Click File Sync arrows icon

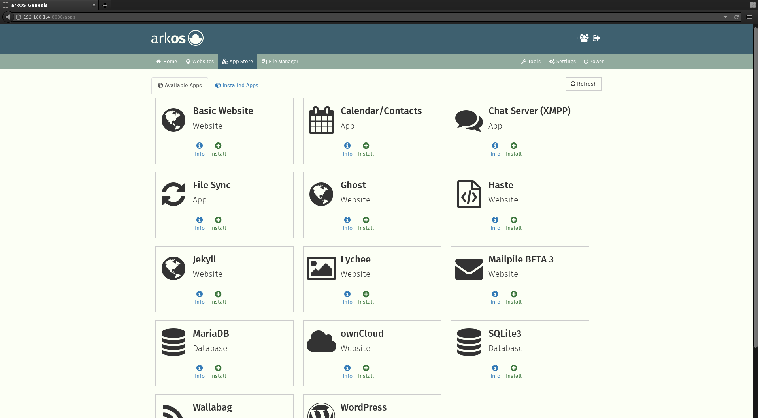pos(173,194)
